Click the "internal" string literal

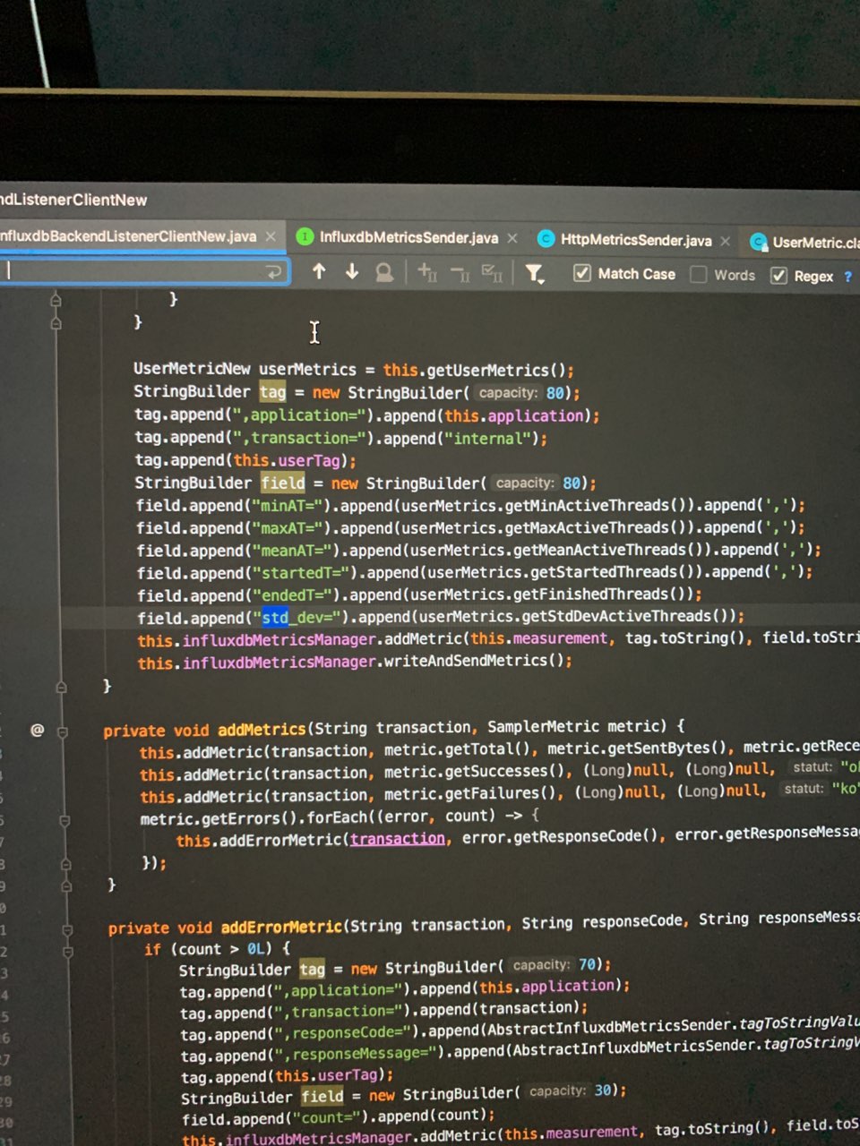click(x=488, y=439)
